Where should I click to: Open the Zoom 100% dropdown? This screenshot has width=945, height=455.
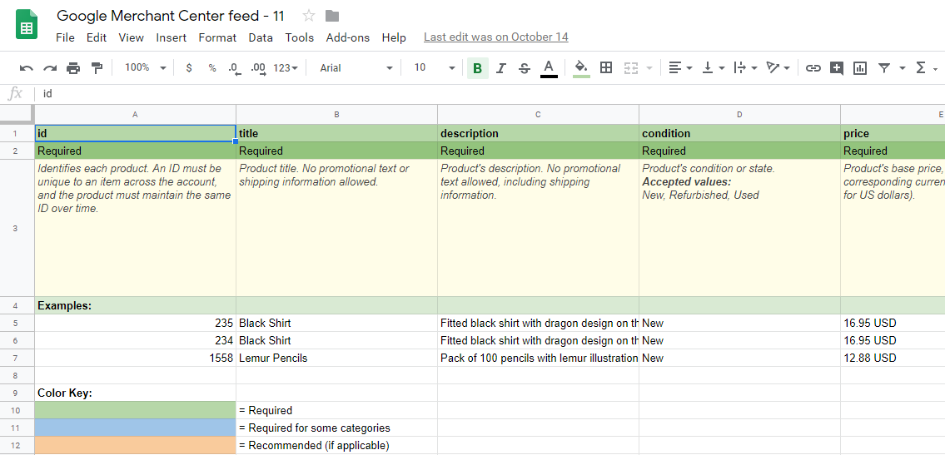[145, 68]
